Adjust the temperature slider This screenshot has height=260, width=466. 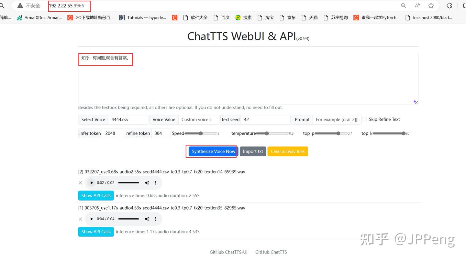(266, 133)
